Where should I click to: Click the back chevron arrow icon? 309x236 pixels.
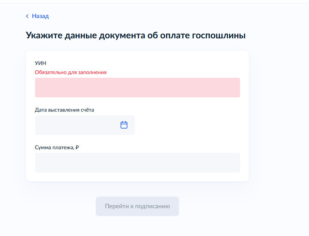coord(27,16)
